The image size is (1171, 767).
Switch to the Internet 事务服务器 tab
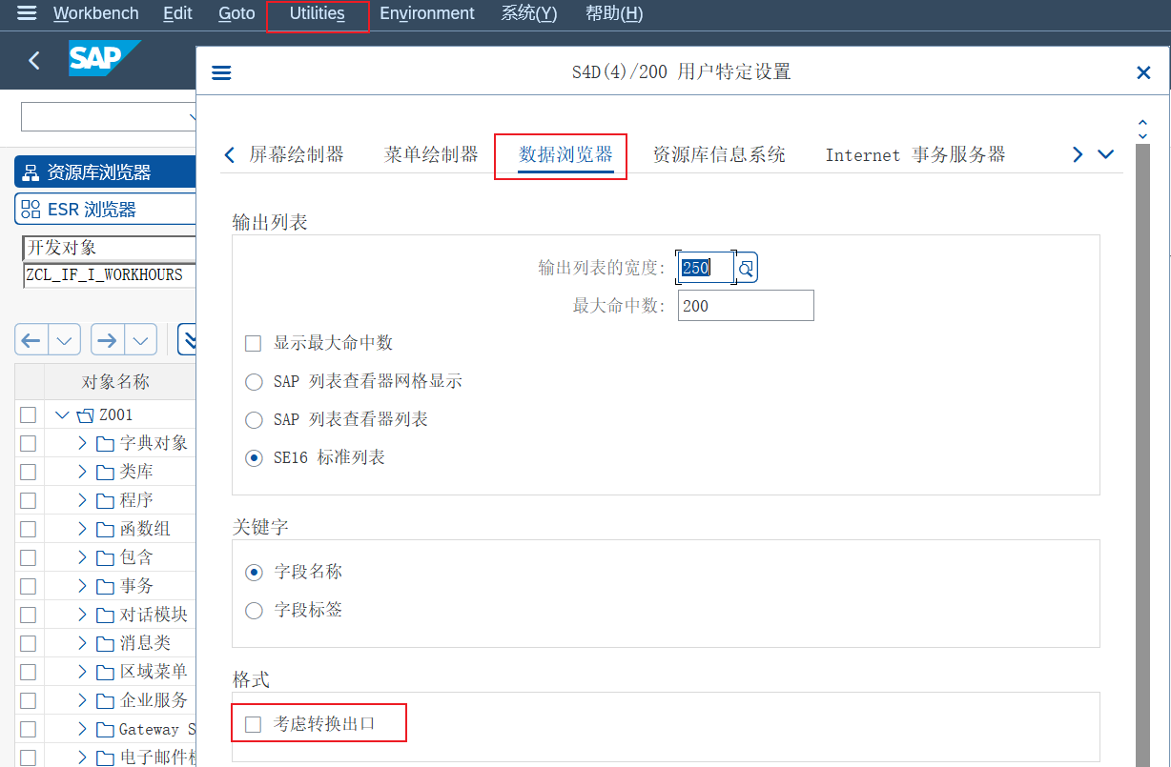pos(915,154)
